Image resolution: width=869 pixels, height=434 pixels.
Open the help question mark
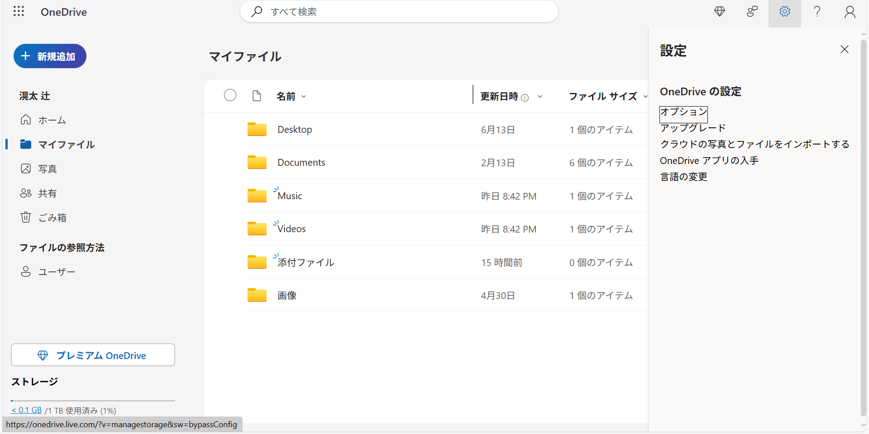(817, 11)
